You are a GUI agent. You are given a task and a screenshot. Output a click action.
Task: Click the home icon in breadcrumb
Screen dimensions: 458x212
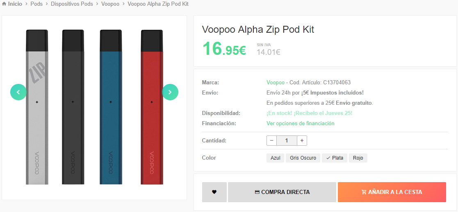point(4,4)
